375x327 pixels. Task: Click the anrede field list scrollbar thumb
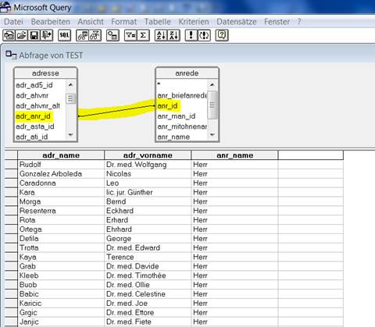(x=212, y=105)
